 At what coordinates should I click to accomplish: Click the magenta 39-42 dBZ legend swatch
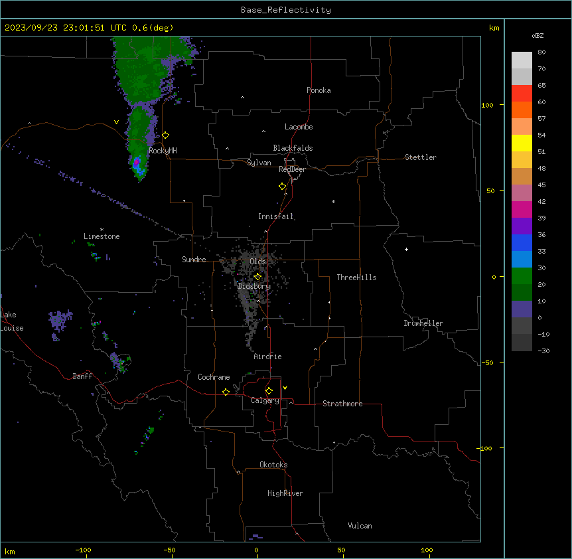pyautogui.click(x=522, y=209)
